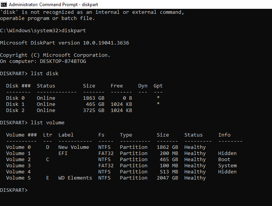This screenshot has width=272, height=206.
Task: Click the '200 MB' size of Volume 1
Action: tap(169, 153)
